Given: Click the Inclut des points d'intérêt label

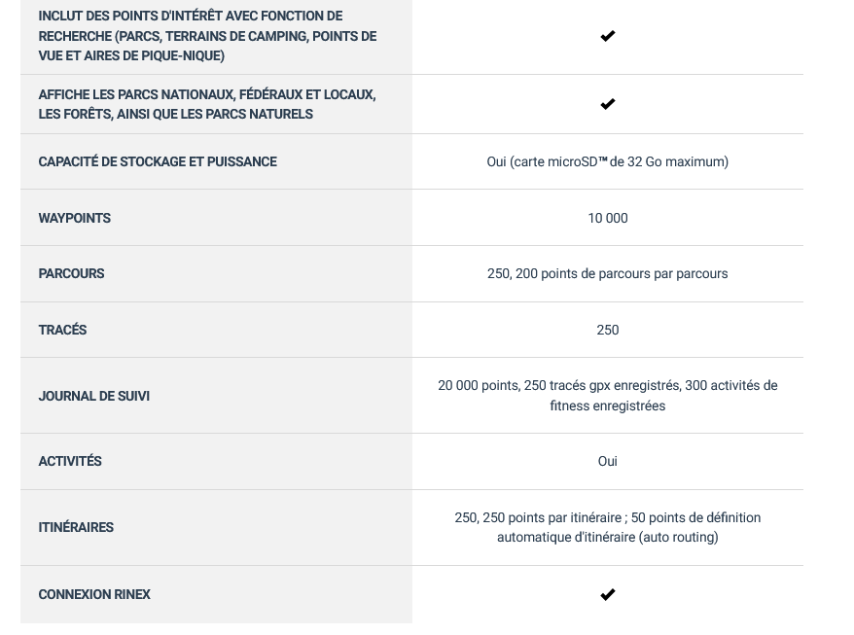Looking at the screenshot, I should point(207,36).
